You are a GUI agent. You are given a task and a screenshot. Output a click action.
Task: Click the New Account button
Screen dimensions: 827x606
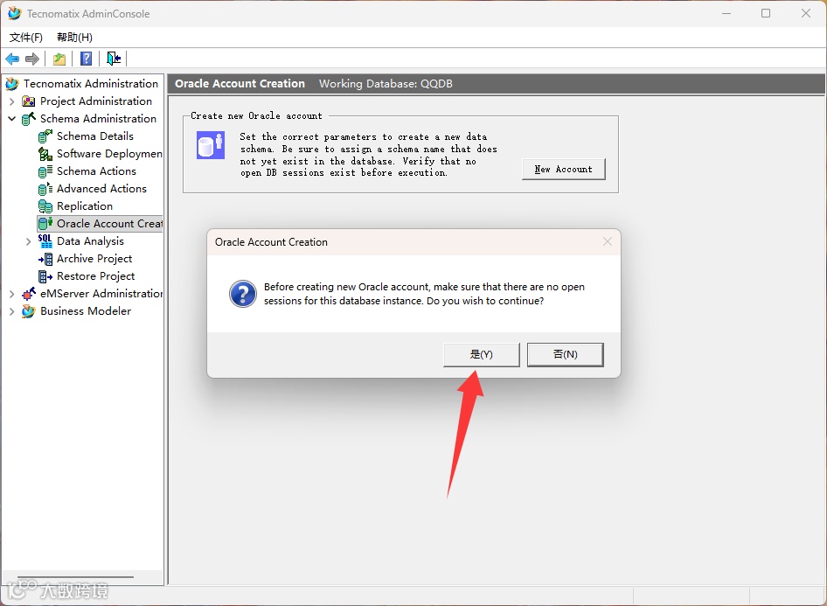pyautogui.click(x=563, y=170)
